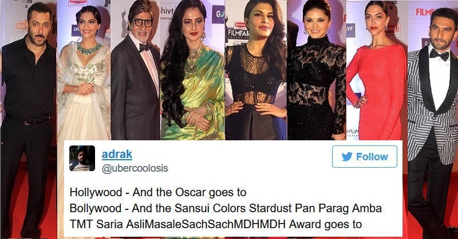This screenshot has width=458, height=239.
Task: Click the green emerald necklace
Action: click(x=89, y=48)
